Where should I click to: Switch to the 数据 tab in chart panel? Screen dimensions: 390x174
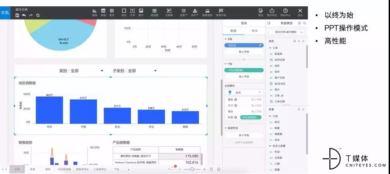click(x=233, y=31)
